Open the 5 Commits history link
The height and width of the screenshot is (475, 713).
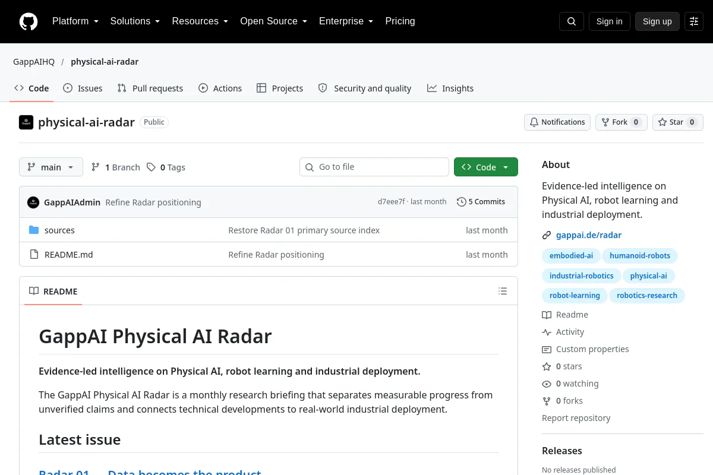(x=481, y=202)
